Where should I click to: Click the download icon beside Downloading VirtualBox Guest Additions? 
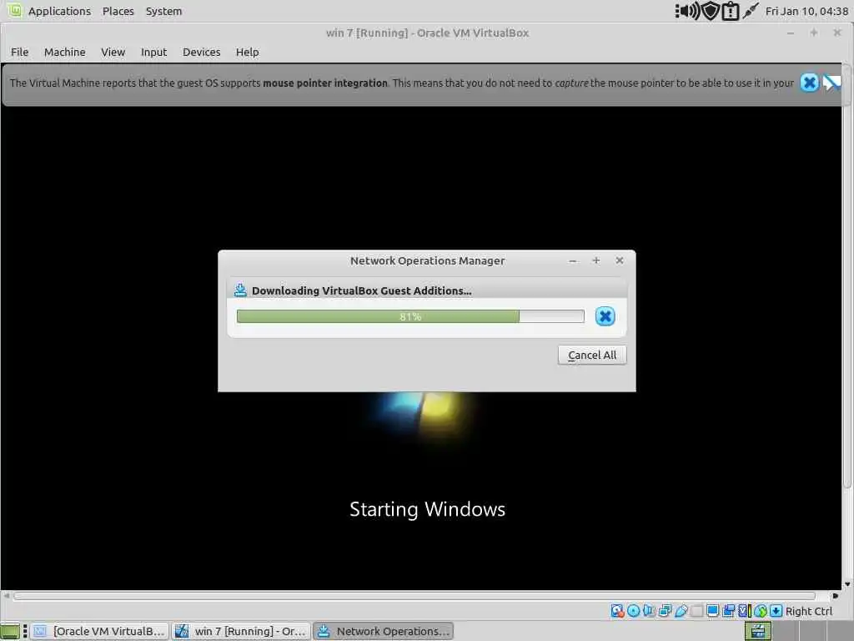[240, 290]
